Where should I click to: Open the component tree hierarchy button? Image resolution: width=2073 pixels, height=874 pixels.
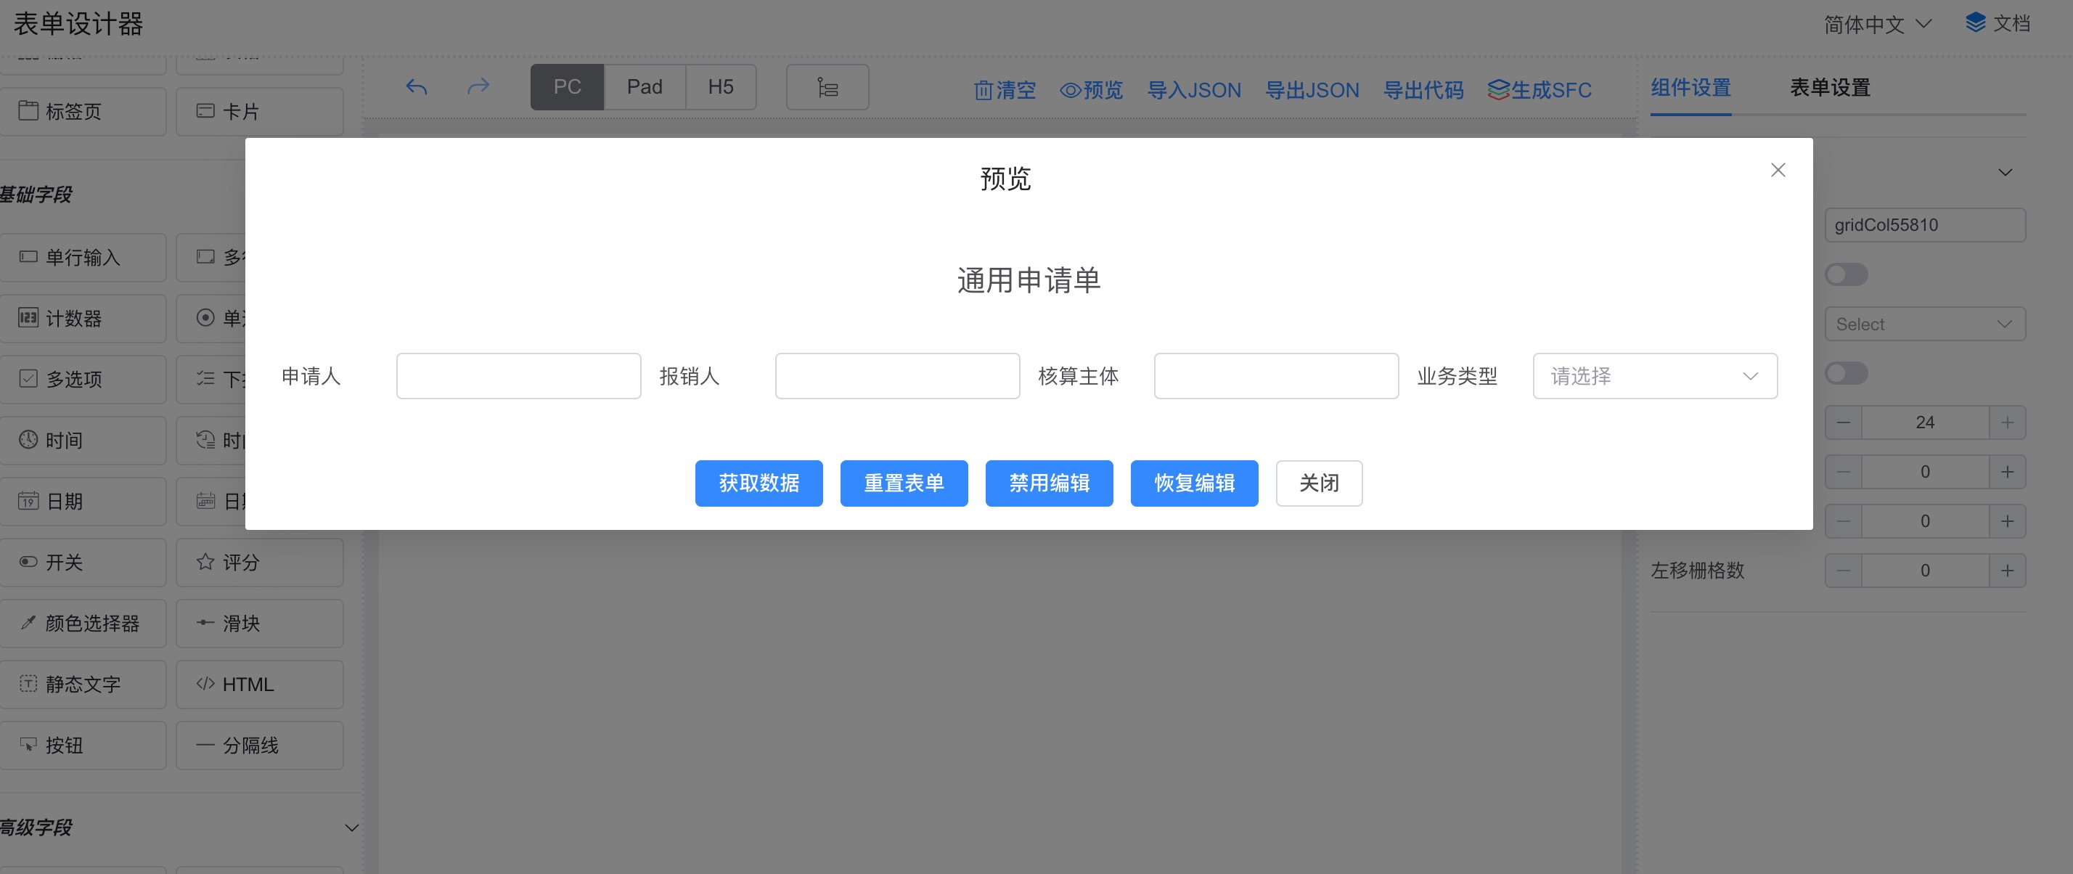click(x=827, y=87)
